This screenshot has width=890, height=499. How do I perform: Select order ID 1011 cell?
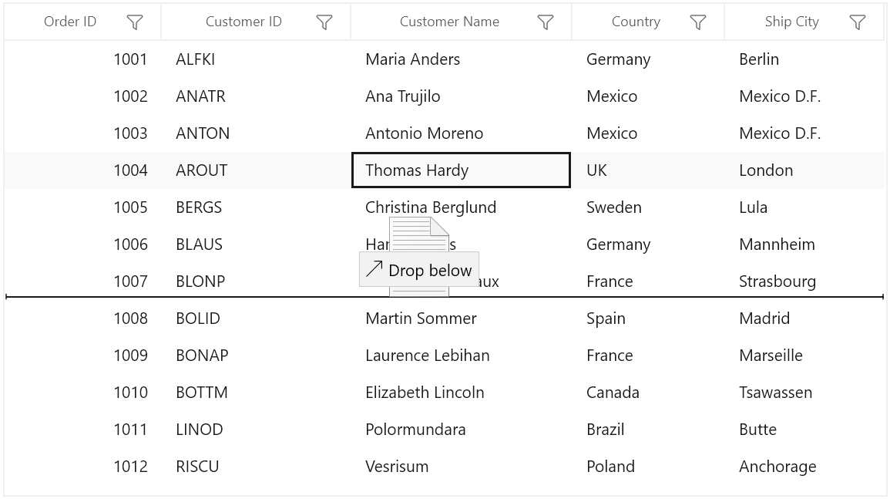83,429
